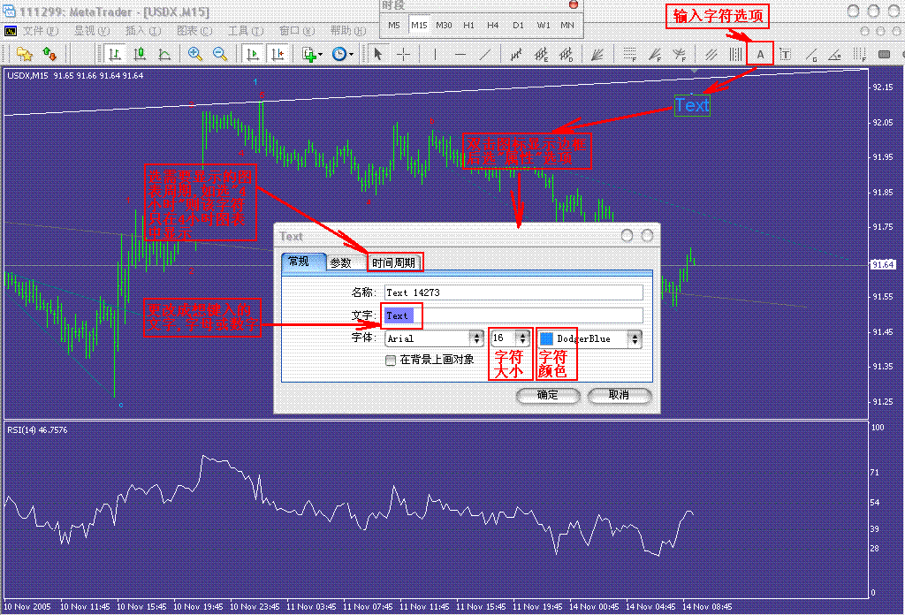
Task: Open the 工具 menu
Action: click(246, 31)
